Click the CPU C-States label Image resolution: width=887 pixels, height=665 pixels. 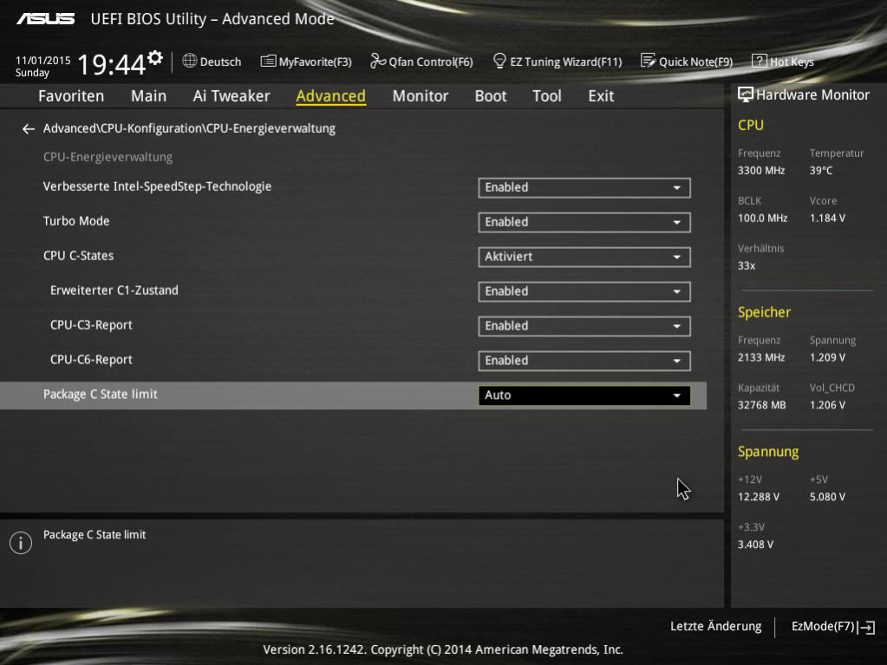click(79, 256)
